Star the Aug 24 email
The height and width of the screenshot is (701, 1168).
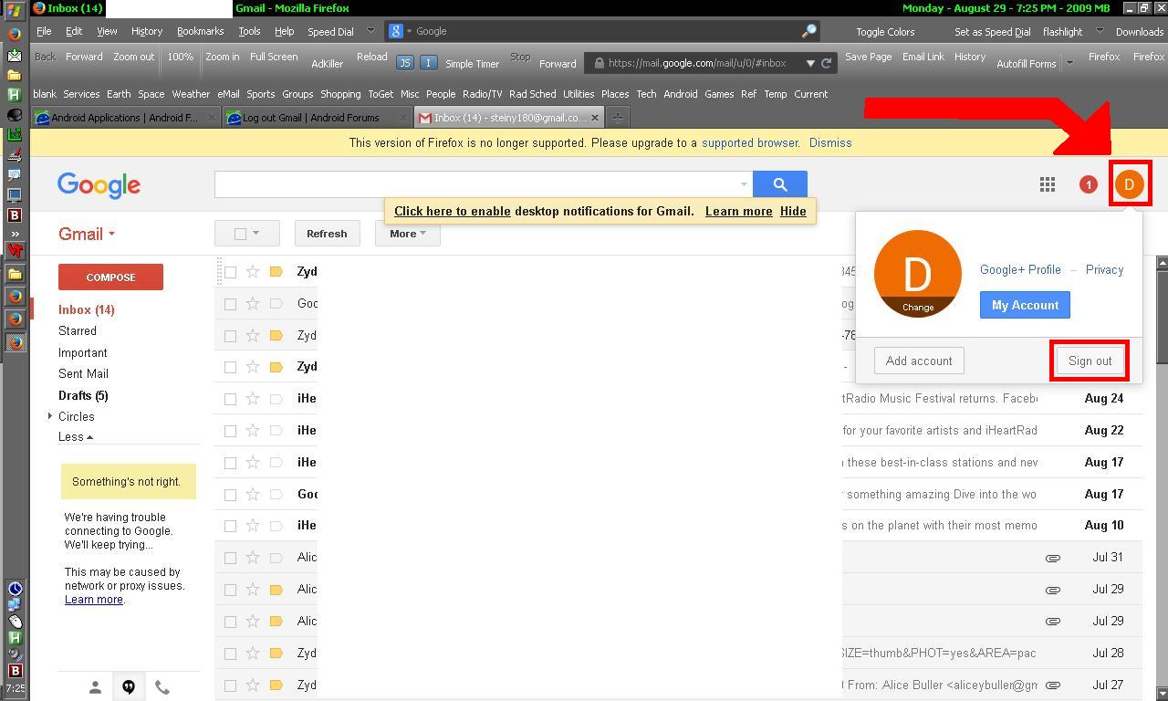click(253, 399)
